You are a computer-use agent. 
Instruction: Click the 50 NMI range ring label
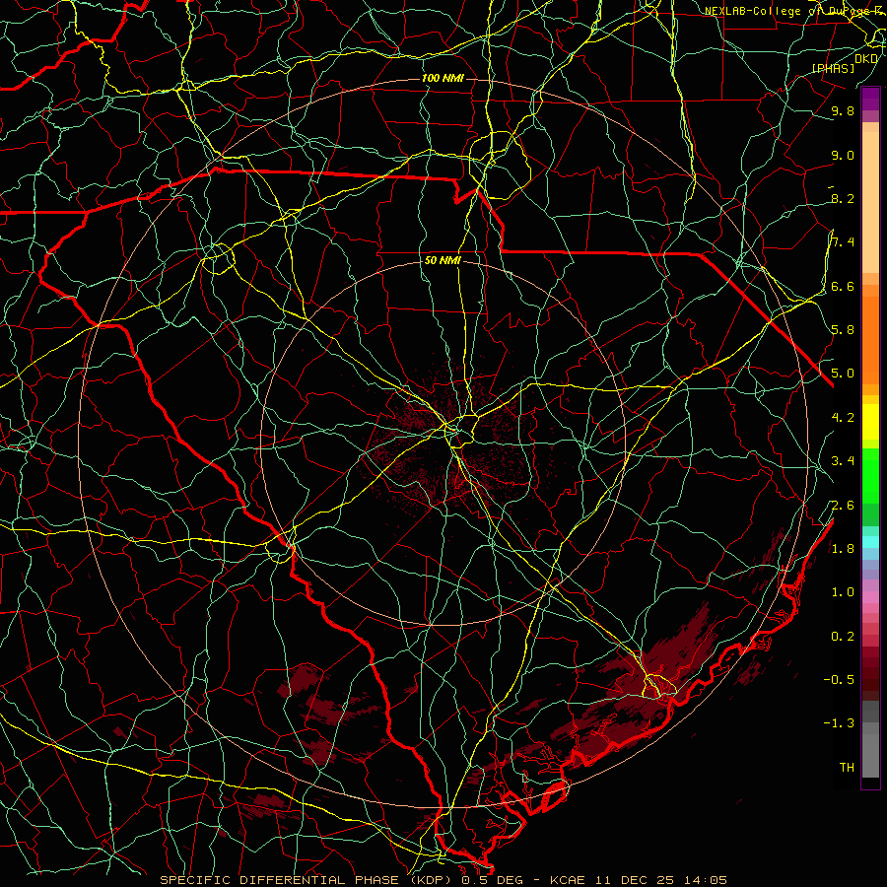pyautogui.click(x=443, y=260)
